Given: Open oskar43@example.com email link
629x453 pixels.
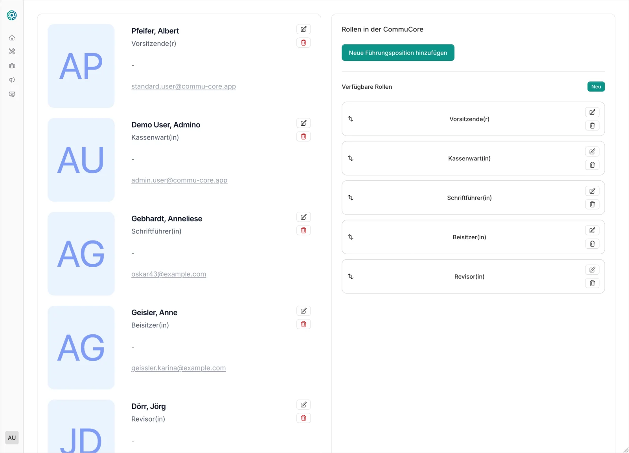Looking at the screenshot, I should pos(169,274).
